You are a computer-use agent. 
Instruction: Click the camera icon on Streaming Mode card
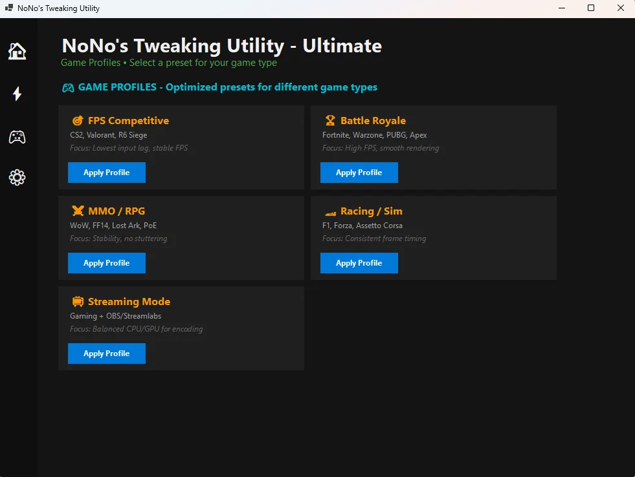[x=78, y=301]
